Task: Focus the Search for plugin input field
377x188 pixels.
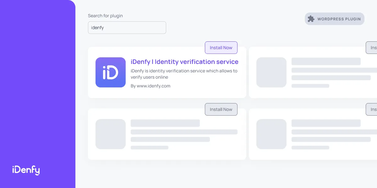Action: pyautogui.click(x=127, y=28)
